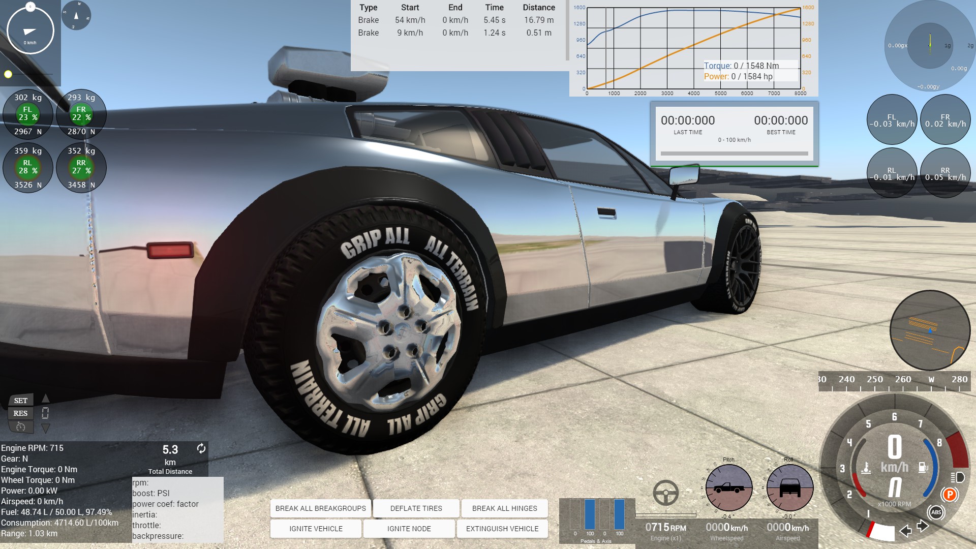The height and width of the screenshot is (549, 976).
Task: Click the RR tire load gauge
Action: pyautogui.click(x=81, y=167)
